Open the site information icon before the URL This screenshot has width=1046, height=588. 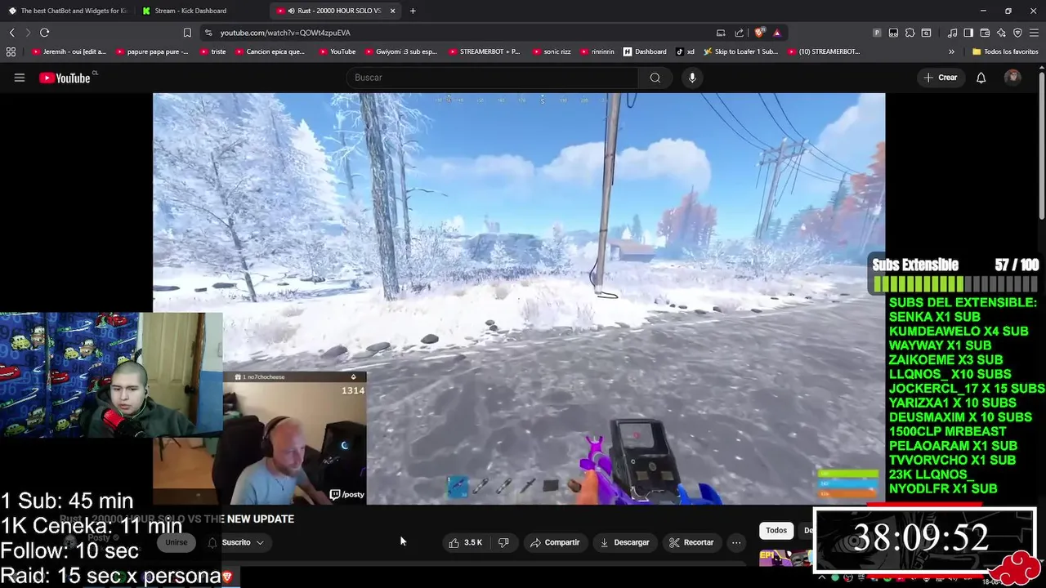click(208, 33)
